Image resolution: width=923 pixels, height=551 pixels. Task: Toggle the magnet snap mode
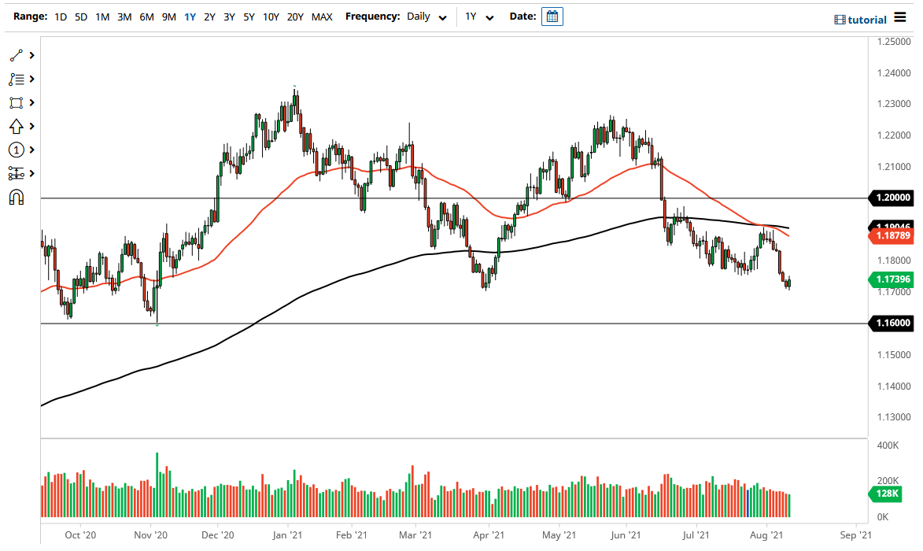click(x=16, y=197)
